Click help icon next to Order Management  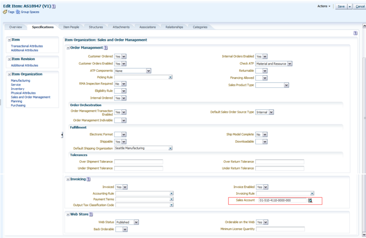106,48
